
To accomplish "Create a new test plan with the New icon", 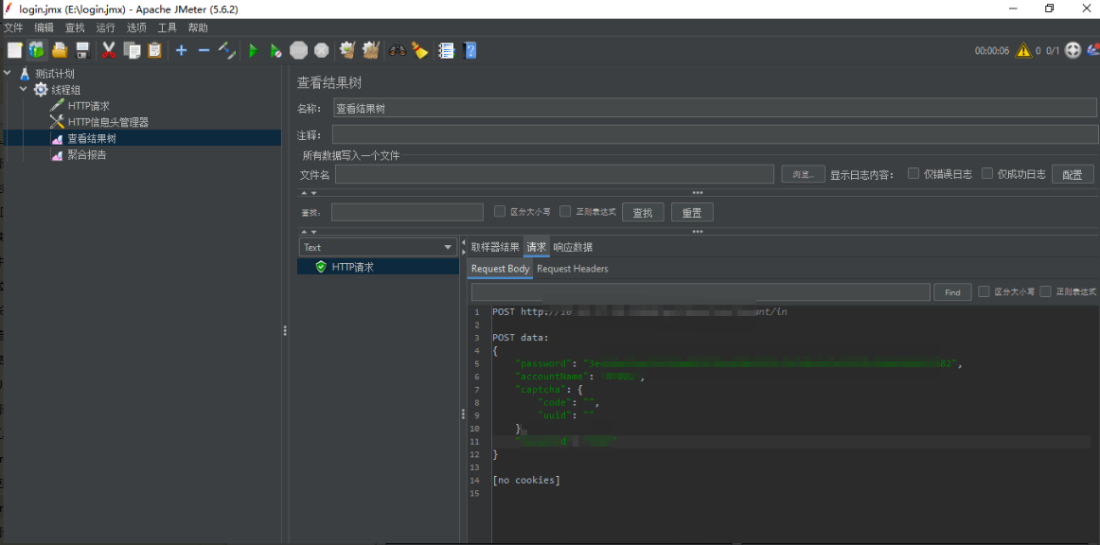I will click(x=13, y=50).
